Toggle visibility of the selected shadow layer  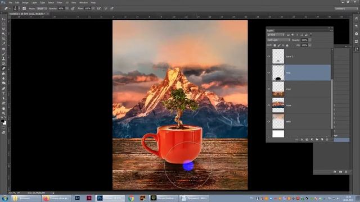269,72
